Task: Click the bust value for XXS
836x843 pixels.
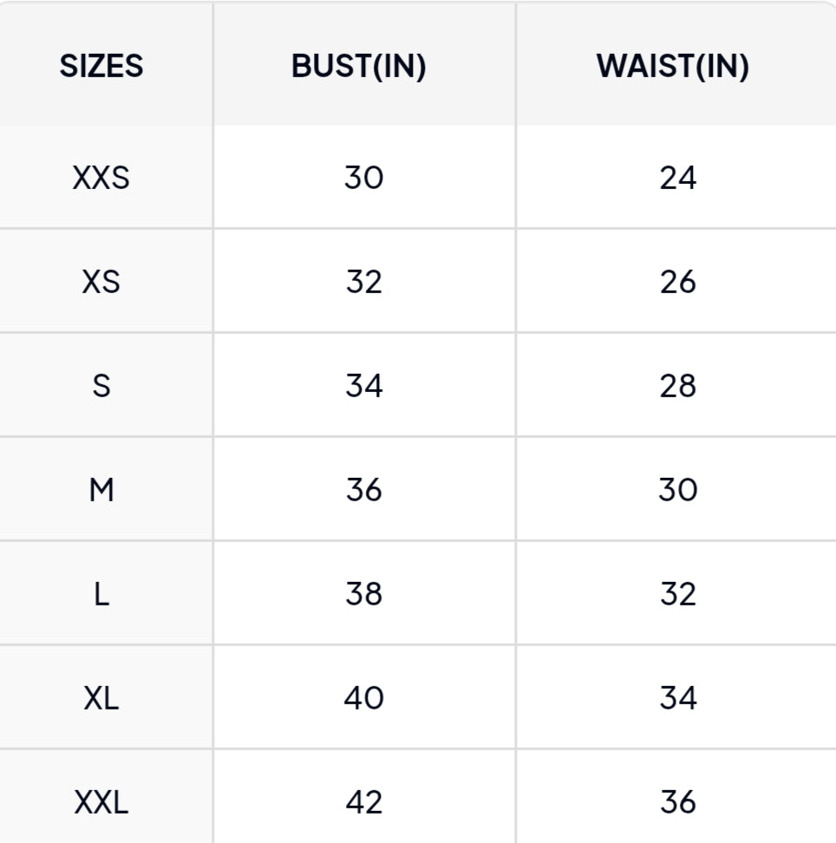Action: coord(363,178)
